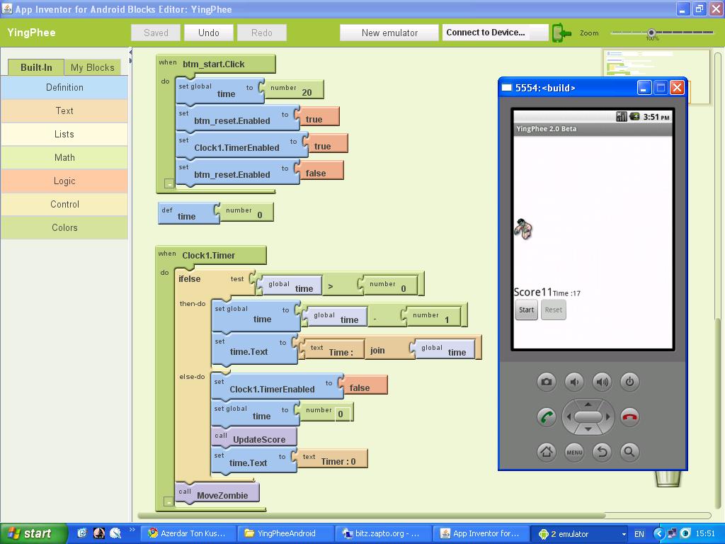Tap the emulator back button

[602, 451]
